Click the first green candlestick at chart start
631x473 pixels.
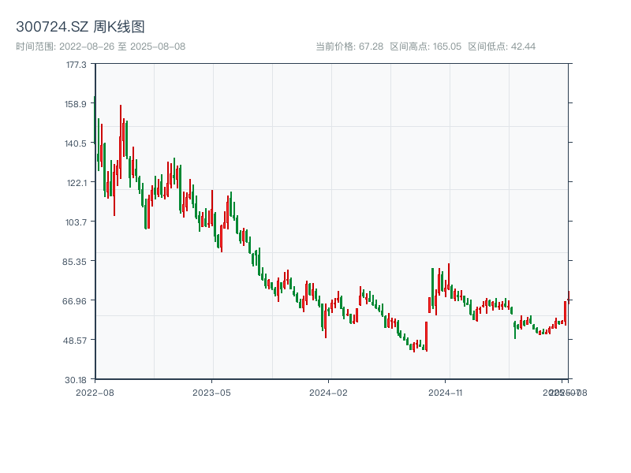coord(95,120)
